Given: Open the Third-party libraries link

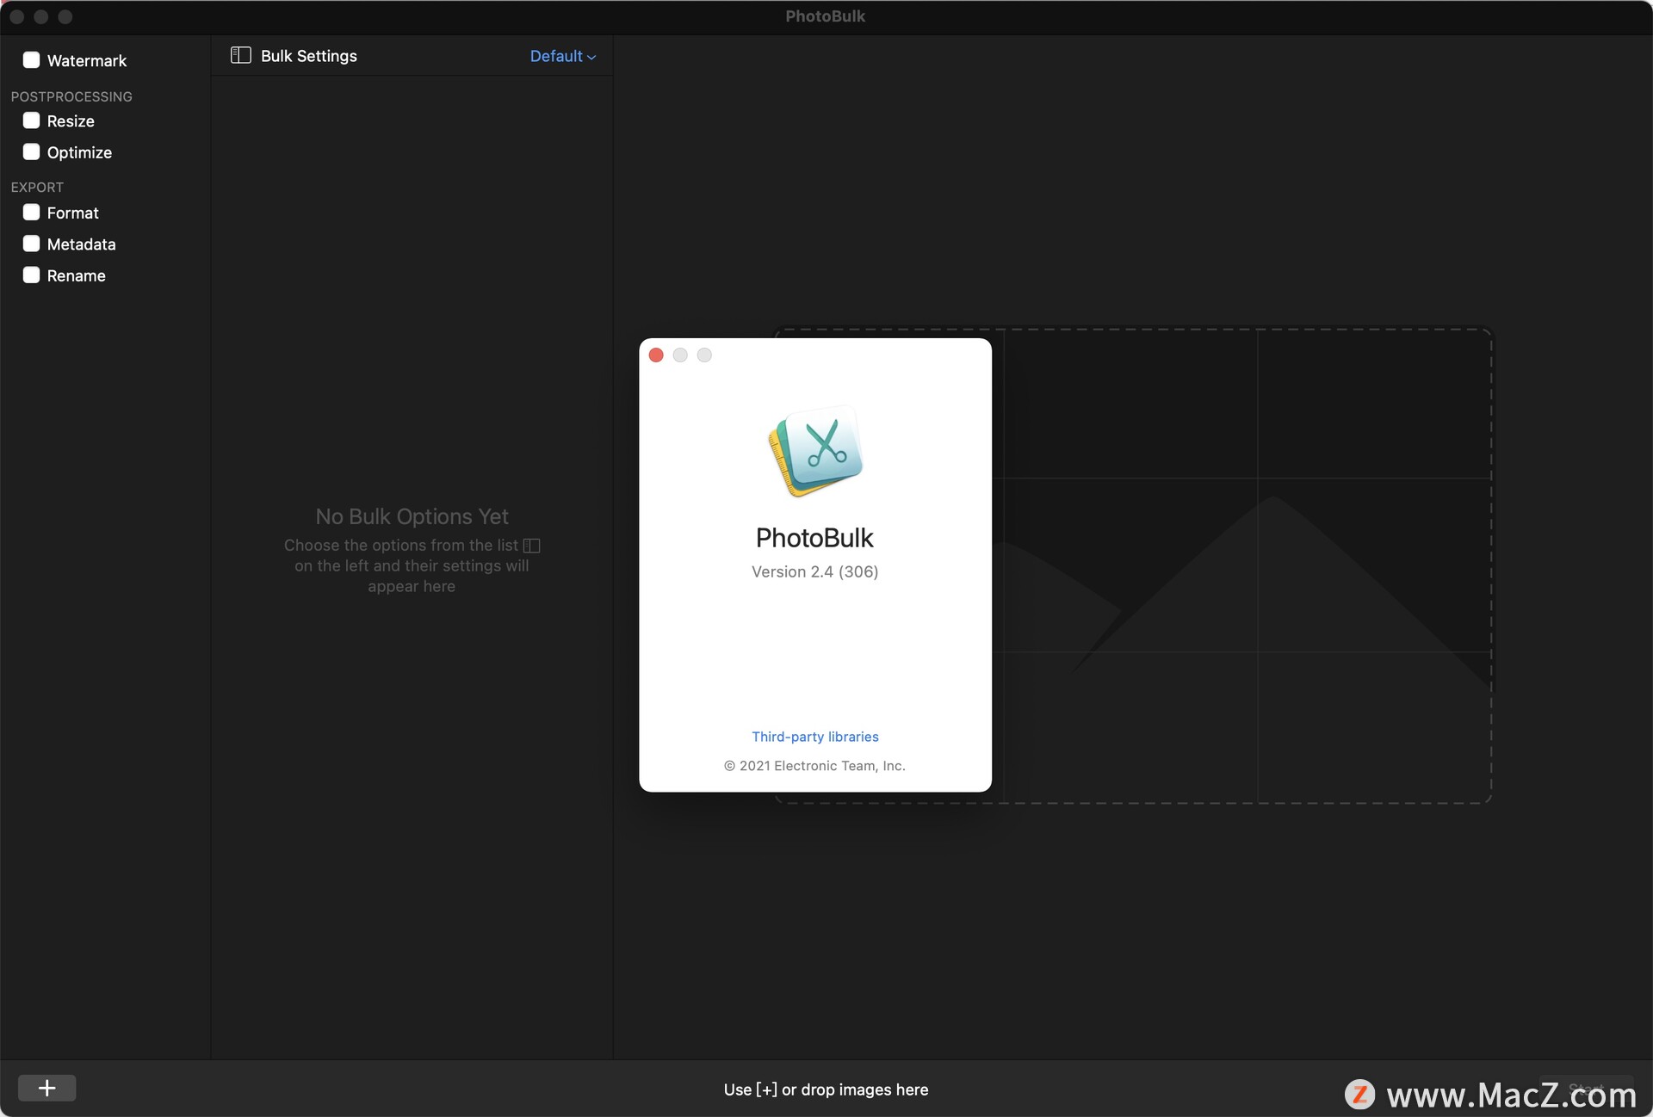Looking at the screenshot, I should click(814, 737).
